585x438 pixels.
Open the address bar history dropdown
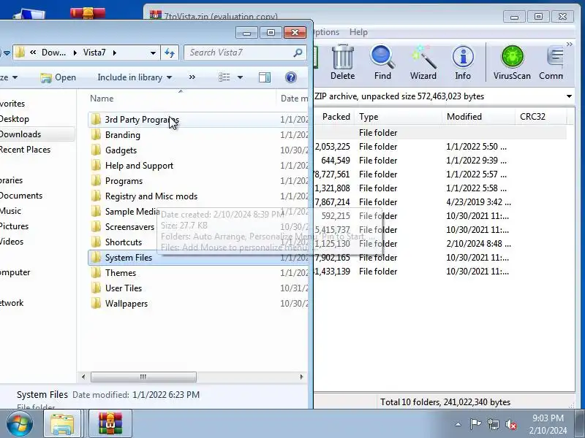(153, 53)
